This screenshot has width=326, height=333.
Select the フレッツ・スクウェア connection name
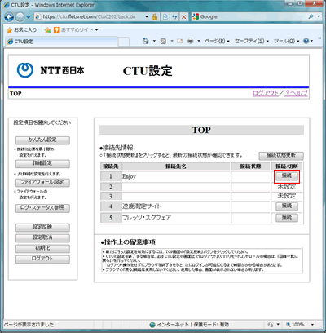[x=176, y=218]
